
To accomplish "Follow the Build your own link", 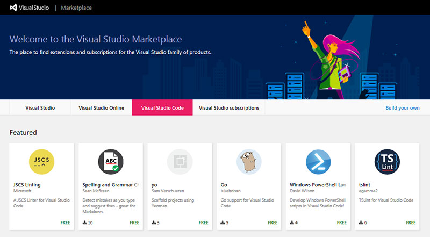I will (402, 108).
